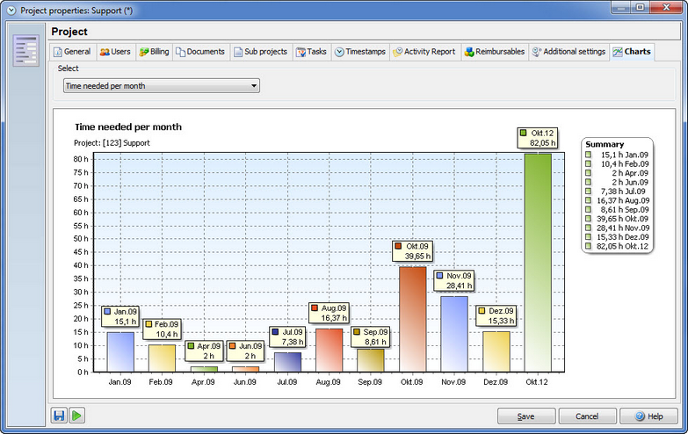Click the green Okt.12 bar in chart

click(538, 263)
